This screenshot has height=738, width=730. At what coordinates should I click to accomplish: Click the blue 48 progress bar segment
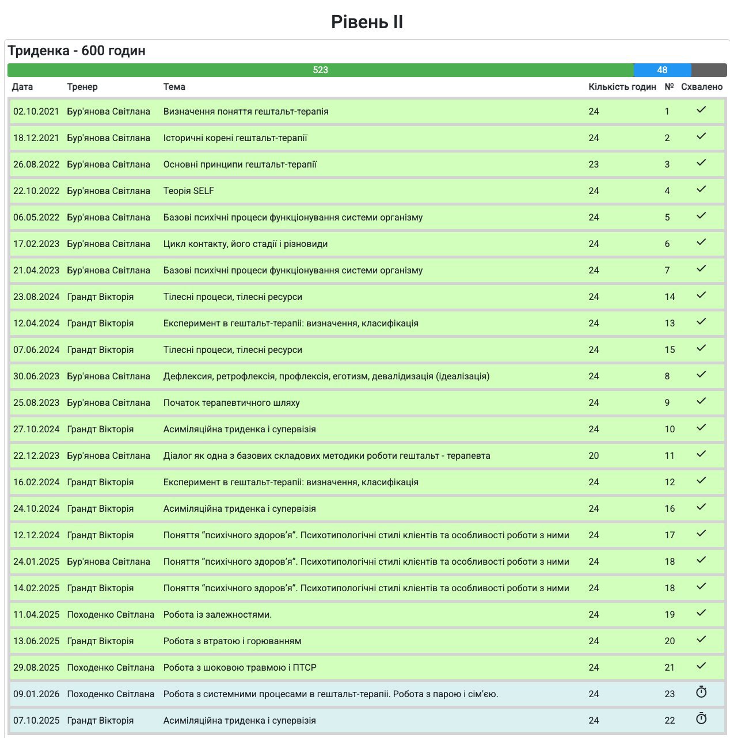(x=662, y=70)
